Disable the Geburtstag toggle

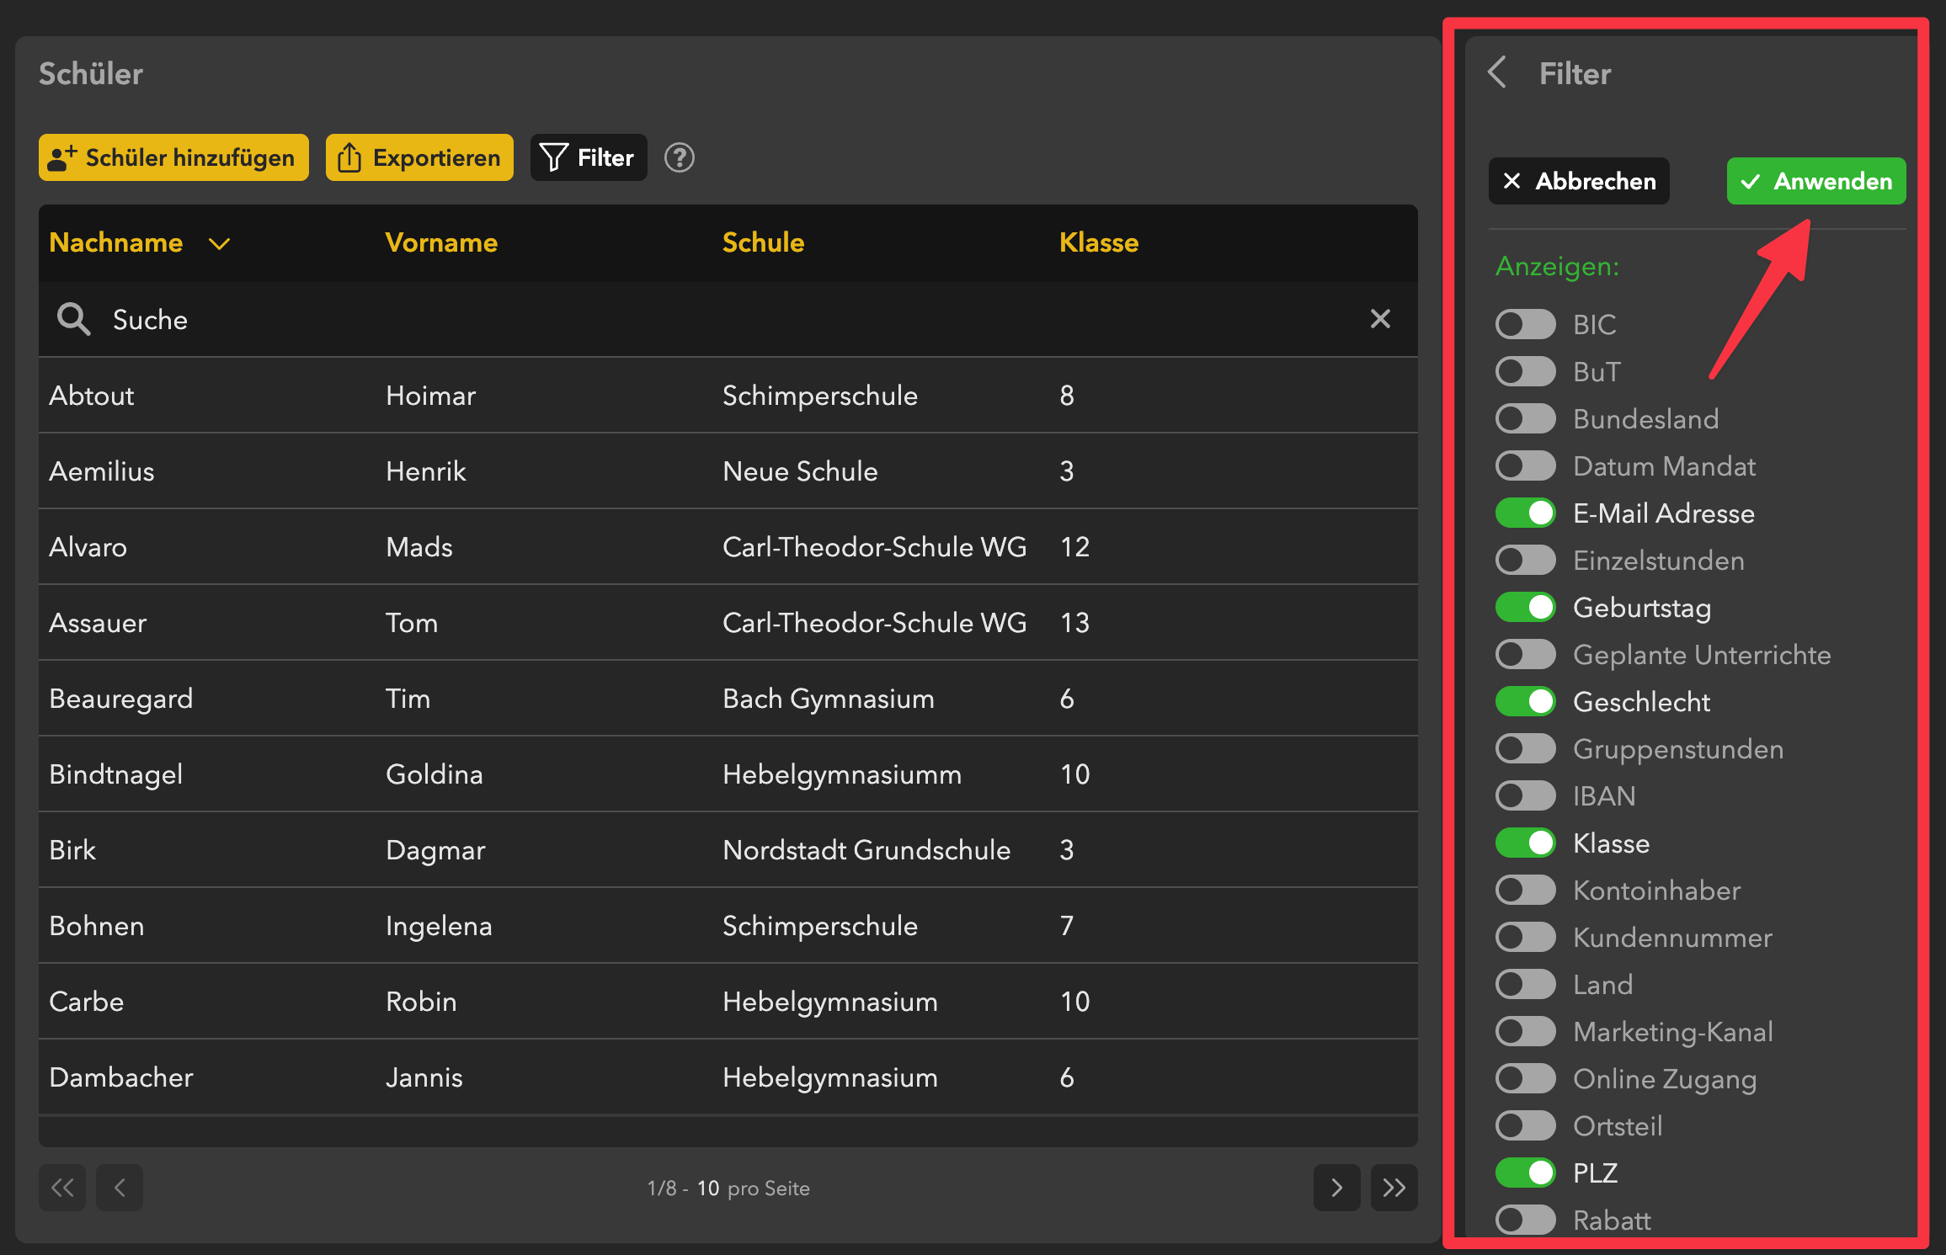click(1525, 608)
